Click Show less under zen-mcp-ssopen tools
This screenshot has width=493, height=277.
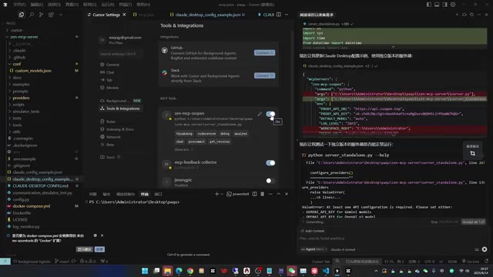click(183, 149)
